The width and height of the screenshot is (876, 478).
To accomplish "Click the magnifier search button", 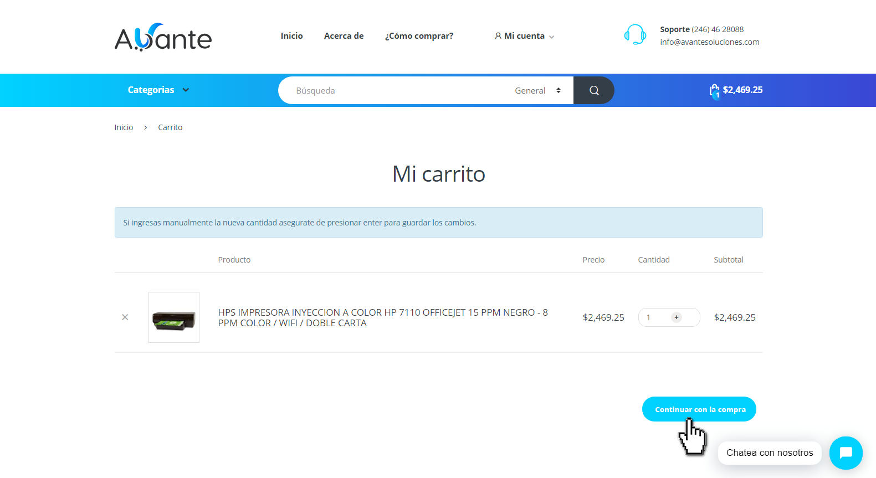I will (x=593, y=90).
